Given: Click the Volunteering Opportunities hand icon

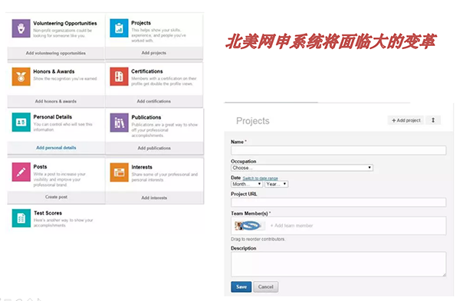Looking at the screenshot, I should [21, 28].
